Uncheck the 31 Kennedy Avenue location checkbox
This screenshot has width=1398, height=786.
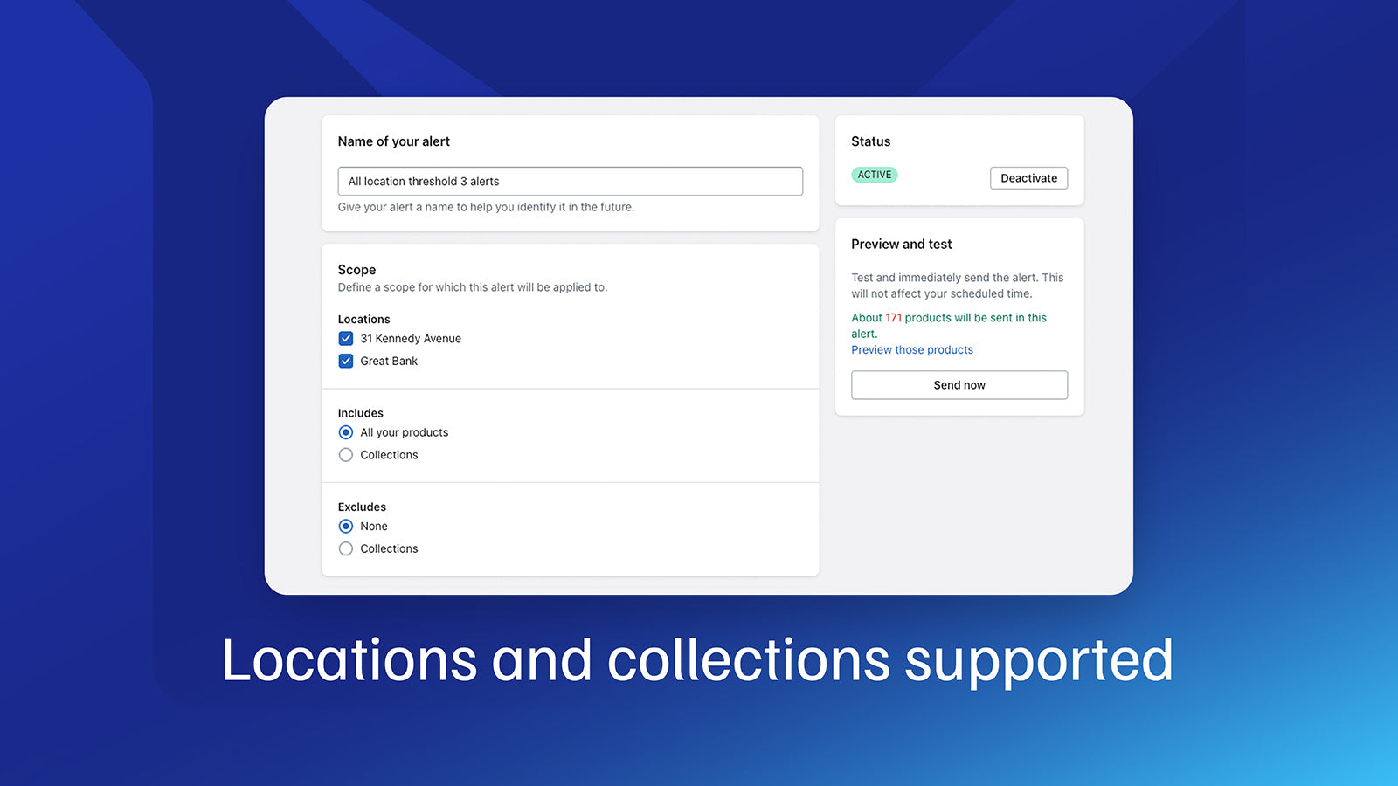[x=346, y=338]
